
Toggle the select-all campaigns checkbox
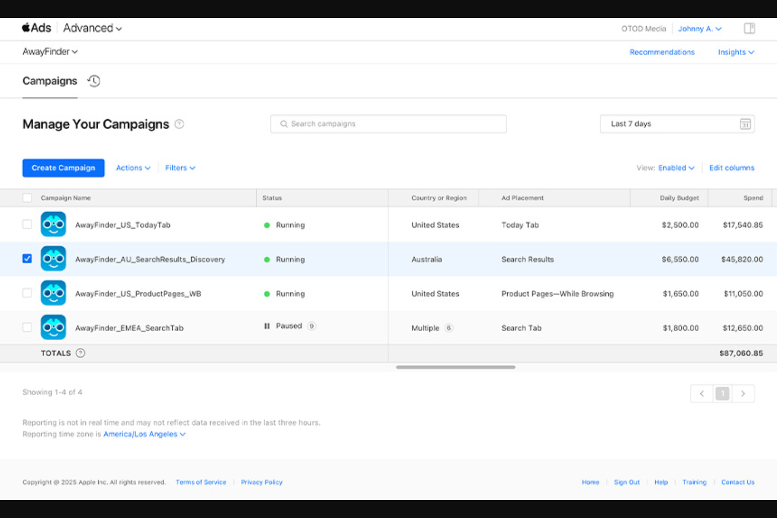click(x=27, y=198)
